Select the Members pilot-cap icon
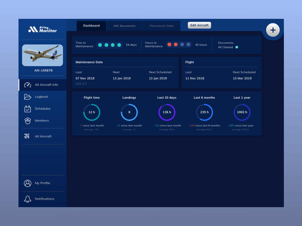Image resolution: width=302 pixels, height=226 pixels. pos(27,121)
